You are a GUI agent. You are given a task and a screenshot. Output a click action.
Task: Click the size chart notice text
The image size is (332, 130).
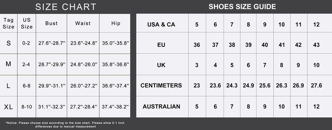(x=65, y=125)
